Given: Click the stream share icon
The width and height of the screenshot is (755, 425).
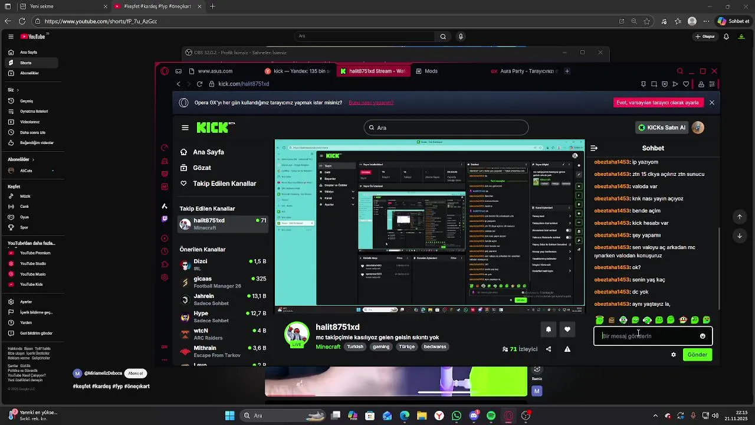Looking at the screenshot, I should (549, 349).
